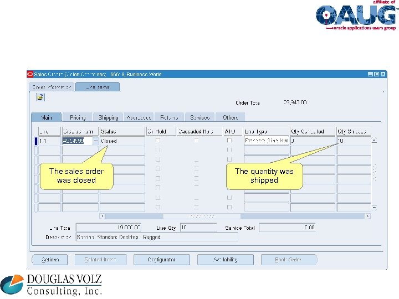Click the Line Type column header

(x=267, y=131)
